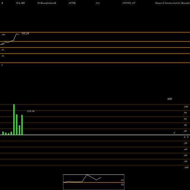Click the RSI axis label 30

pos(3,56)
